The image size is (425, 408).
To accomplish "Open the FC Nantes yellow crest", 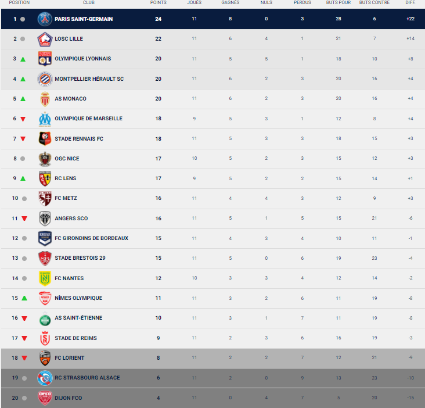I will (45, 278).
